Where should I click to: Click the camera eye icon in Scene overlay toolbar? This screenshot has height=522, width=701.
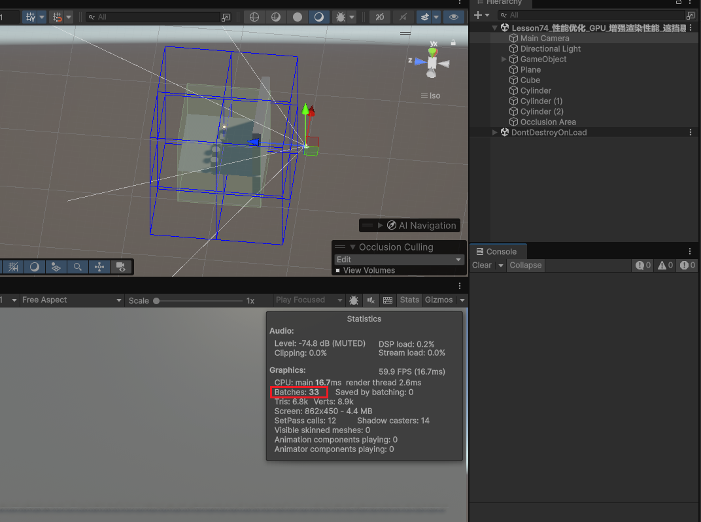(x=120, y=267)
